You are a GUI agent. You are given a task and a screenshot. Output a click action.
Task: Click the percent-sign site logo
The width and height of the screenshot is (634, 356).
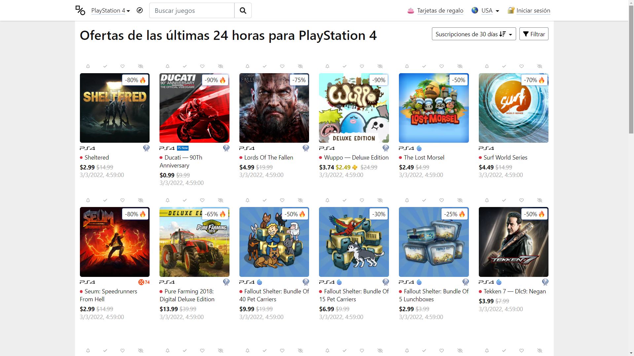coord(80,11)
